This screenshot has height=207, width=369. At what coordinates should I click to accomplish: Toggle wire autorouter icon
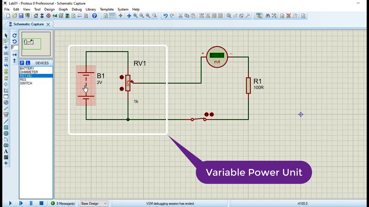[x=259, y=16]
